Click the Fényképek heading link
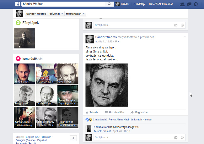 click(30, 23)
